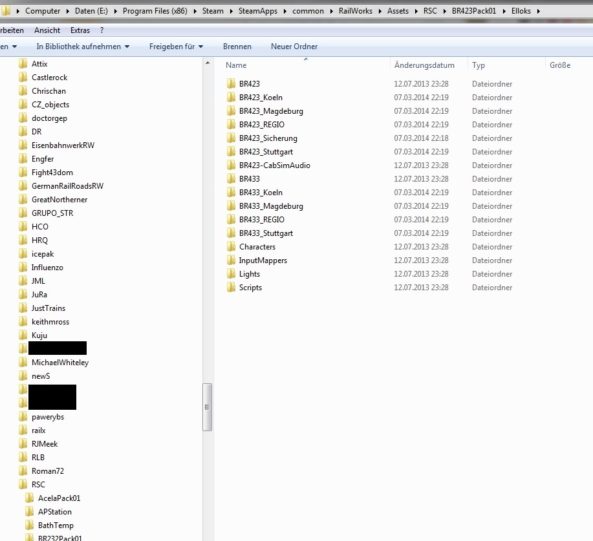Screen dimensions: 593x541
Task: Select CZ_objects in folder tree
Action: pos(50,104)
